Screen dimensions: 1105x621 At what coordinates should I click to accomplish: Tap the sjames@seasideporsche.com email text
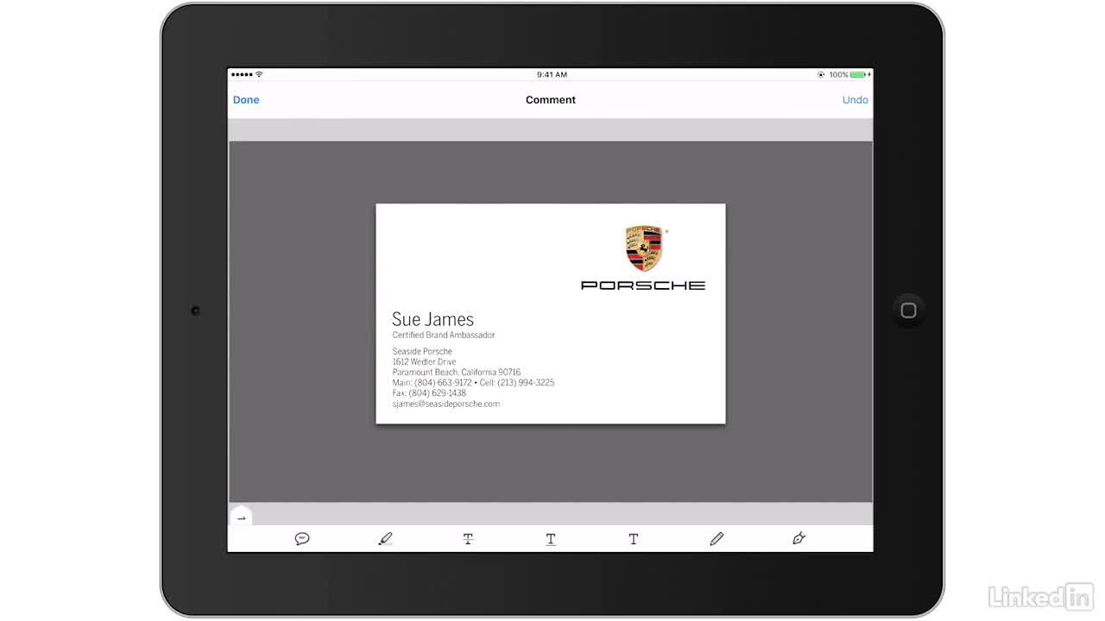pyautogui.click(x=445, y=404)
